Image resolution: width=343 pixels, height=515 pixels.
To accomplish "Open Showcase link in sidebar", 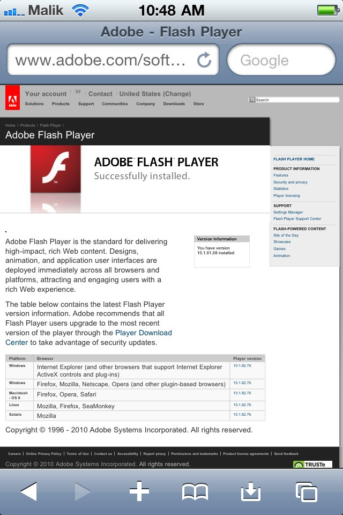I will 282,242.
